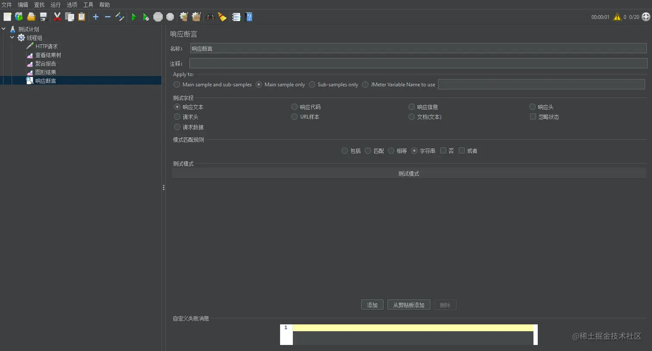
Task: Click the yellow warning triangle log icon
Action: tap(617, 17)
